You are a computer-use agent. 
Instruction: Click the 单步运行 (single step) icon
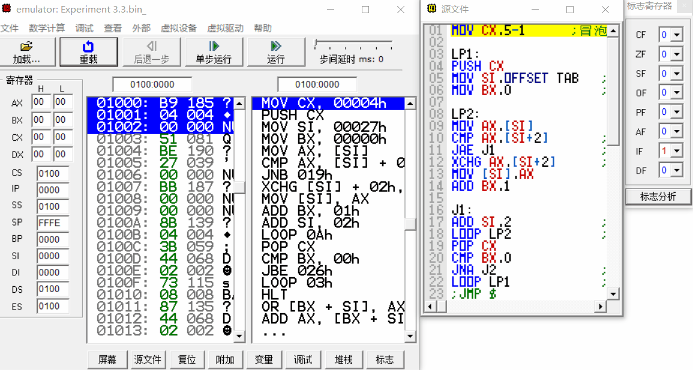[x=214, y=51]
